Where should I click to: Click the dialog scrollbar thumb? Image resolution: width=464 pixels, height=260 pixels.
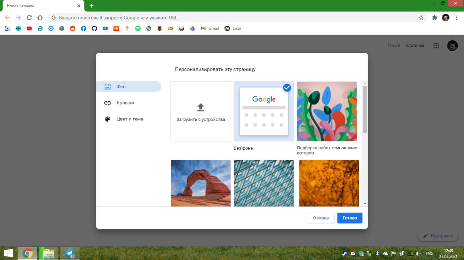[x=365, y=109]
